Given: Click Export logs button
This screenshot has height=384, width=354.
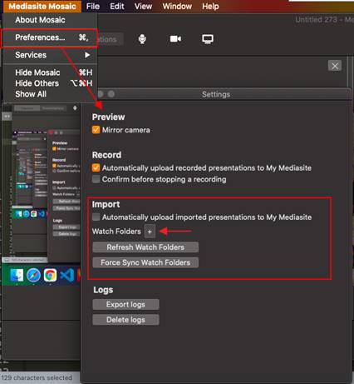Looking at the screenshot, I should [x=125, y=304].
